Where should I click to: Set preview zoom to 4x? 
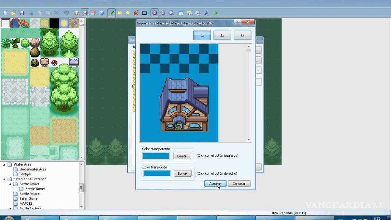point(242,36)
